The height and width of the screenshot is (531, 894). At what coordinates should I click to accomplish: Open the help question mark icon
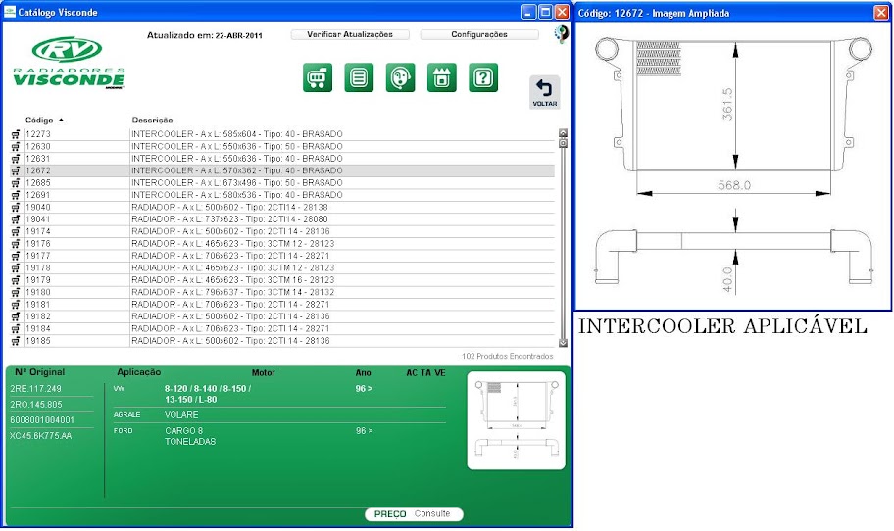pos(483,77)
